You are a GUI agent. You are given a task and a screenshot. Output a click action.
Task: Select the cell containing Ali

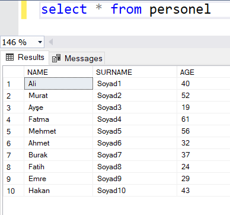tap(59, 84)
